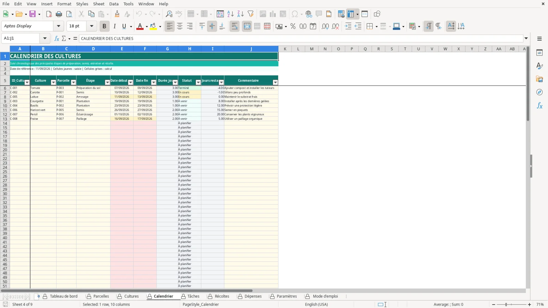
Task: Open the Format menu
Action: point(64,4)
